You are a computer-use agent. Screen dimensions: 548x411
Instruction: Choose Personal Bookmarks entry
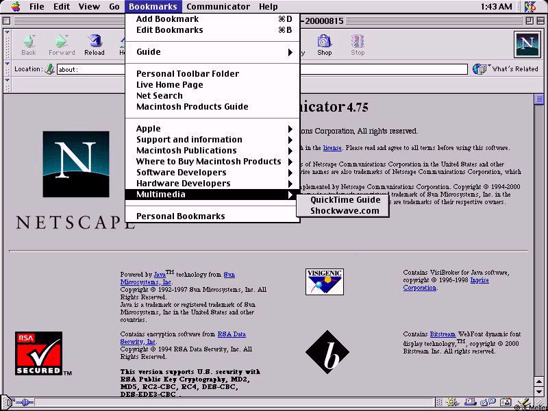(212, 216)
